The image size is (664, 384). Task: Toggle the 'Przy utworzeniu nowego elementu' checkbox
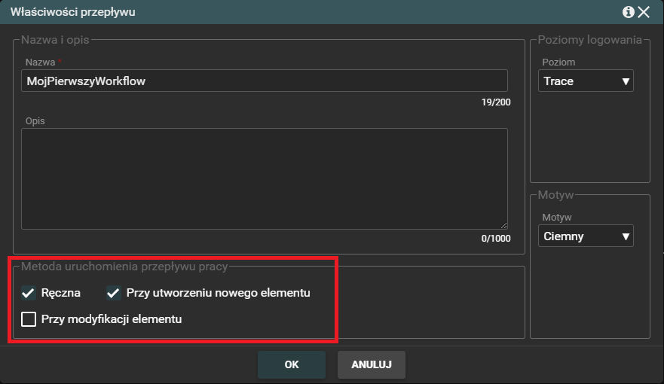pyautogui.click(x=114, y=293)
